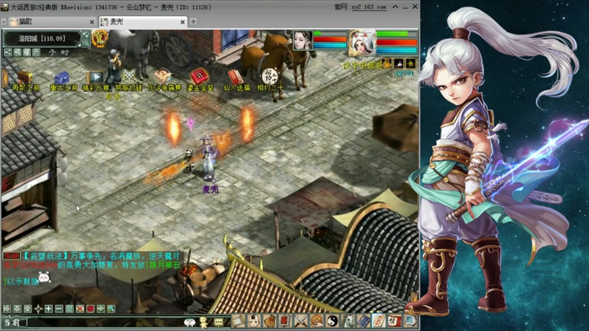This screenshot has width=589, height=331.
Task: Toggle the second diamond chat filter button
Action: (x=17, y=309)
